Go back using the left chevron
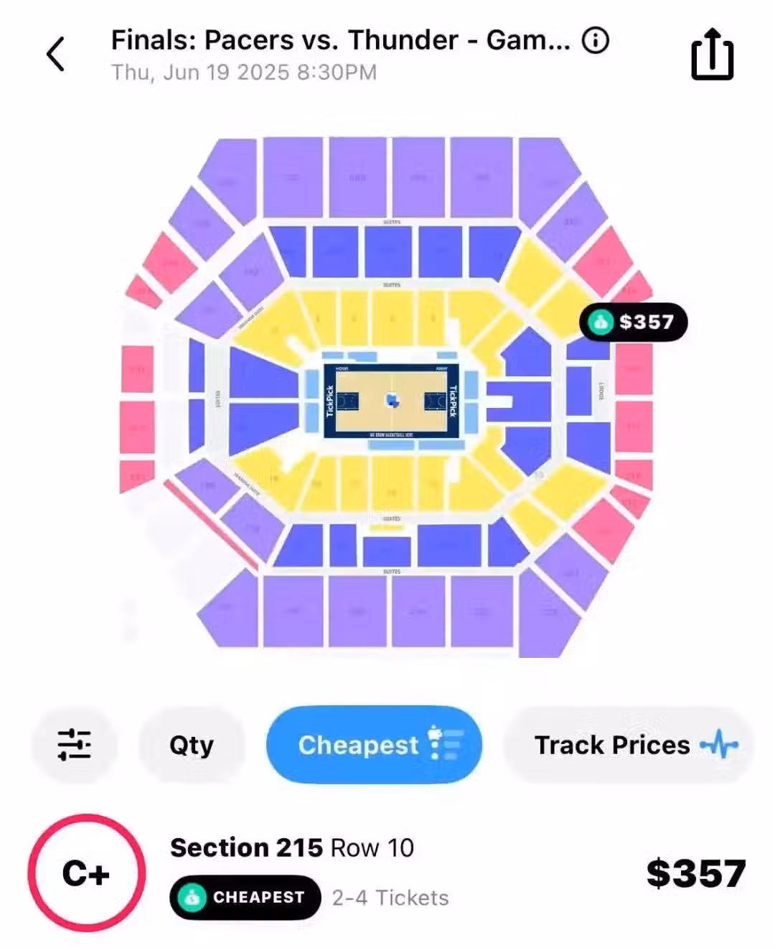The height and width of the screenshot is (948, 775). (56, 55)
